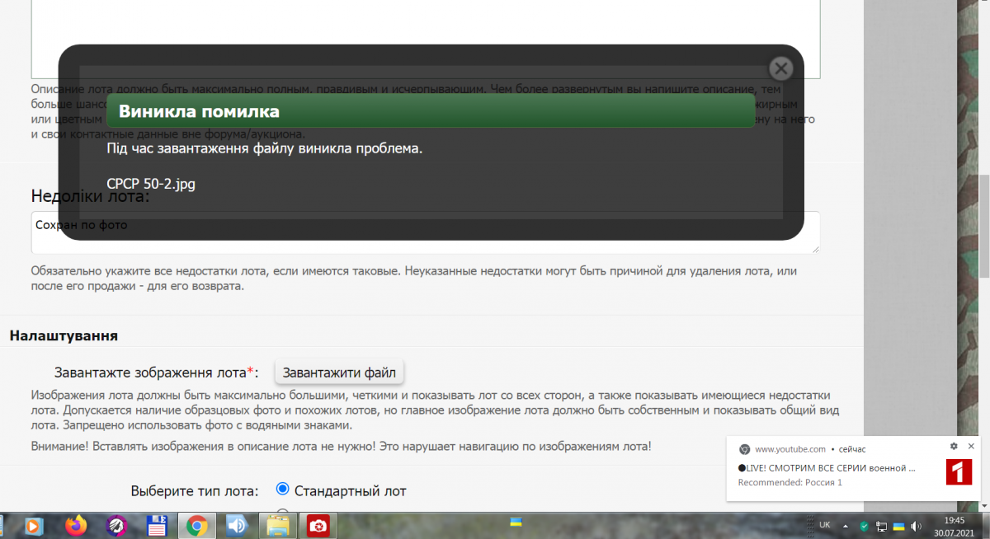This screenshot has height=539, width=990.
Task: Open network status tray icon
Action: pos(881,526)
